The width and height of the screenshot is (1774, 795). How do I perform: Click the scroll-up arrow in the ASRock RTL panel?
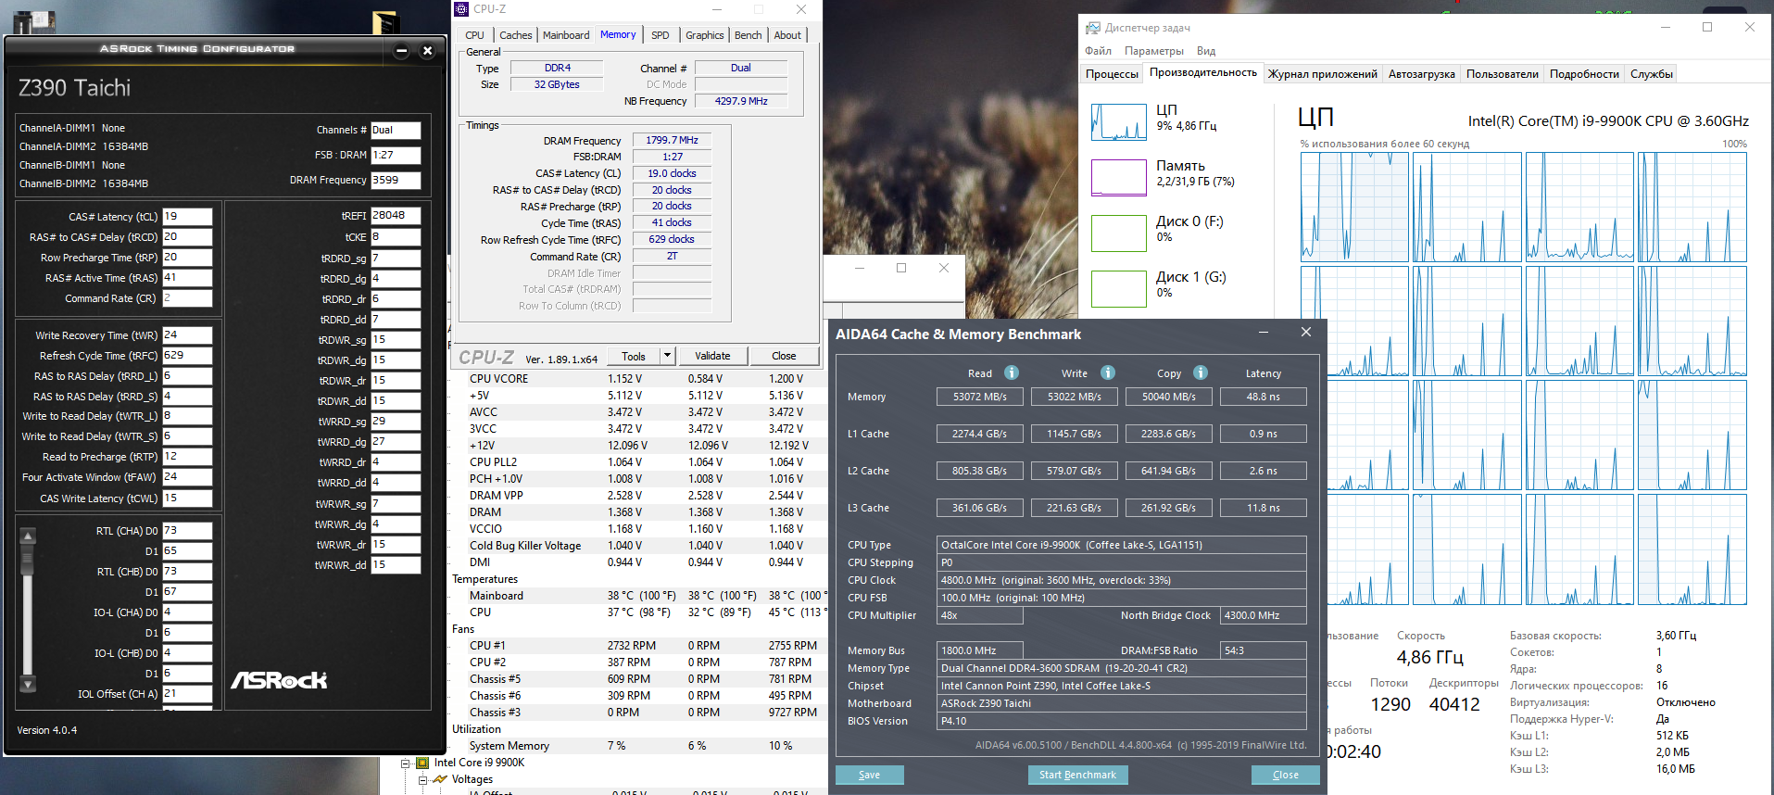[28, 536]
